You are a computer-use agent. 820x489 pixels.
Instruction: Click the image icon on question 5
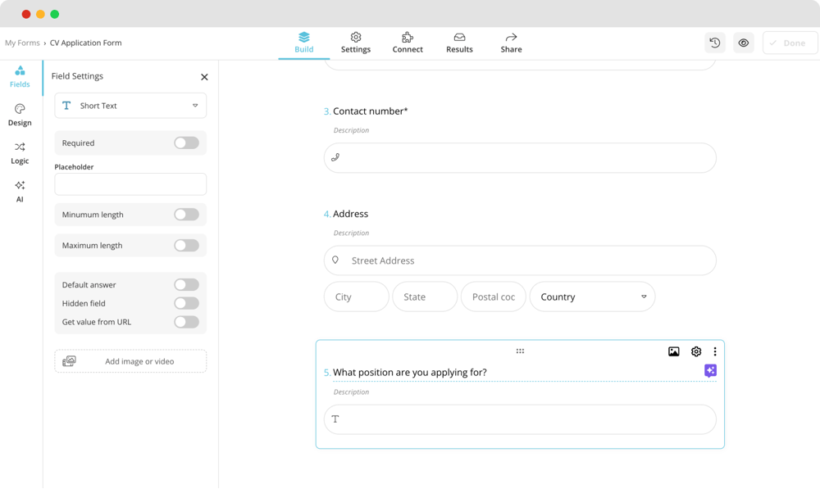pos(673,351)
